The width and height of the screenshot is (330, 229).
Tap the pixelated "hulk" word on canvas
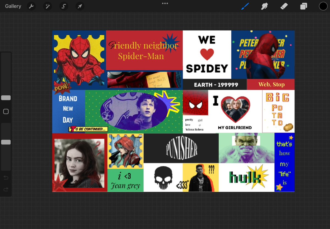(x=245, y=177)
